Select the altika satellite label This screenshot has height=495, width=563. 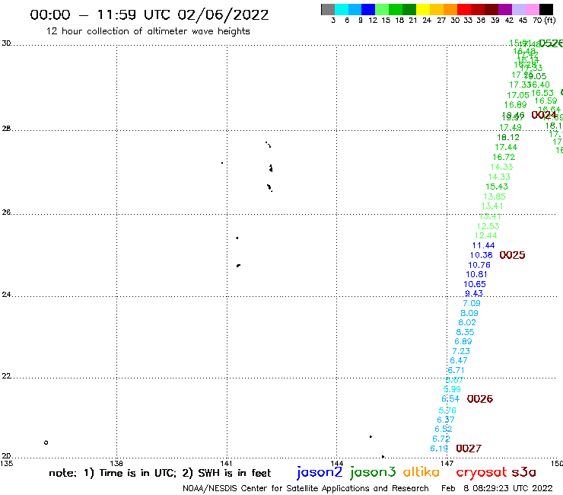[421, 472]
